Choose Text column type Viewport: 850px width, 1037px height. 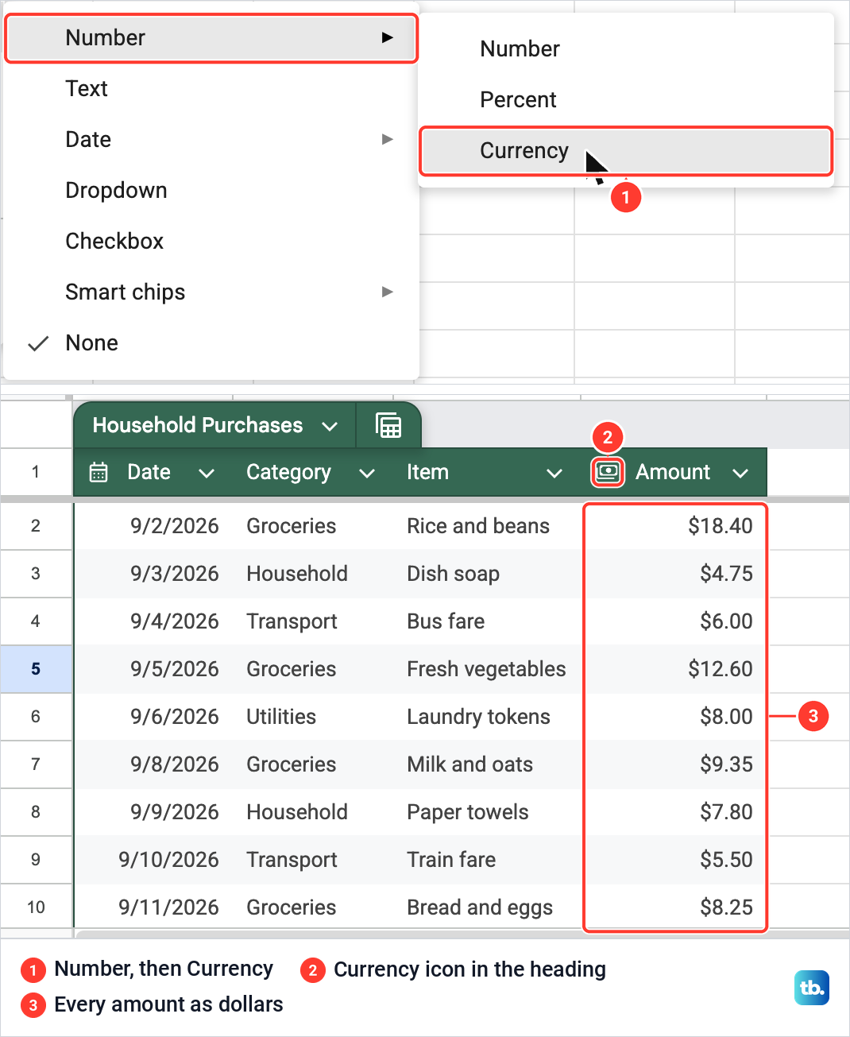[x=211, y=88]
